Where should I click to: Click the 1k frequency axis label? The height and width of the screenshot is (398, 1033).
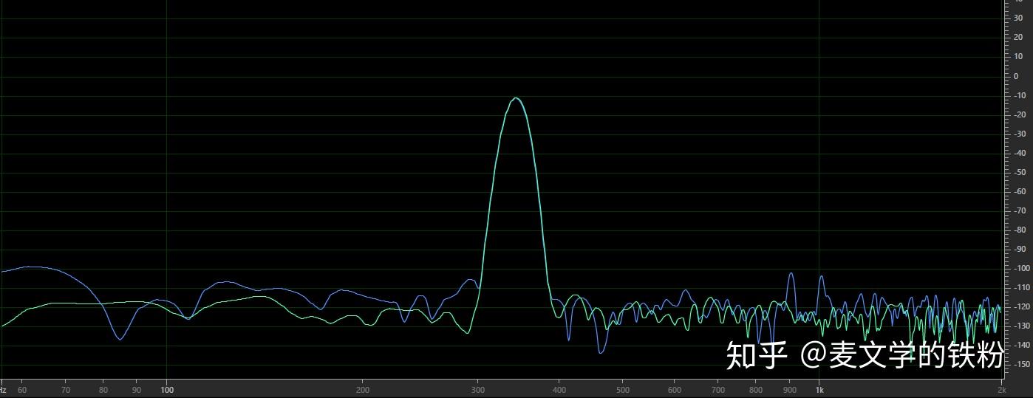[x=819, y=390]
